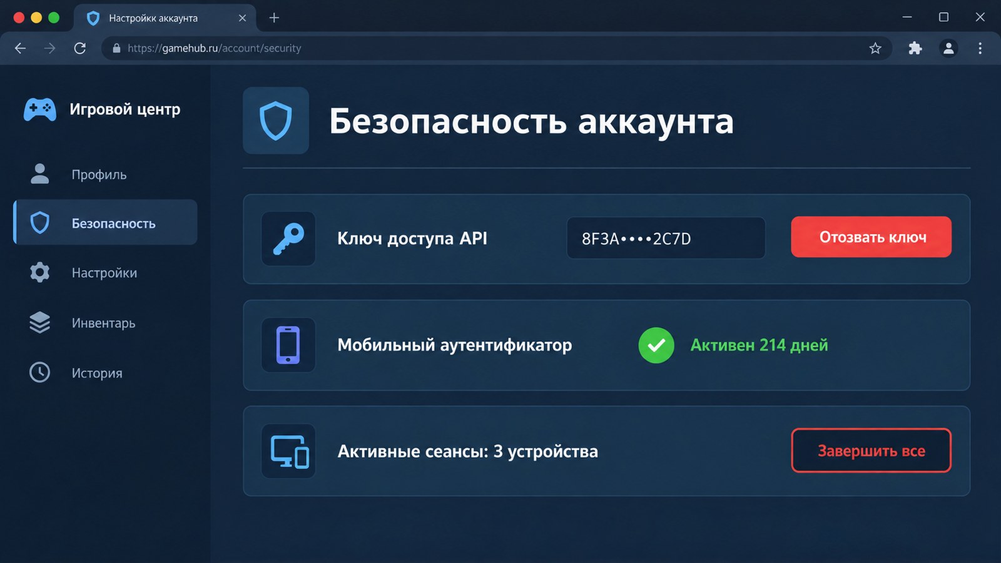The height and width of the screenshot is (563, 1001).
Task: Reload the page with the refresh icon
Action: pyautogui.click(x=80, y=48)
